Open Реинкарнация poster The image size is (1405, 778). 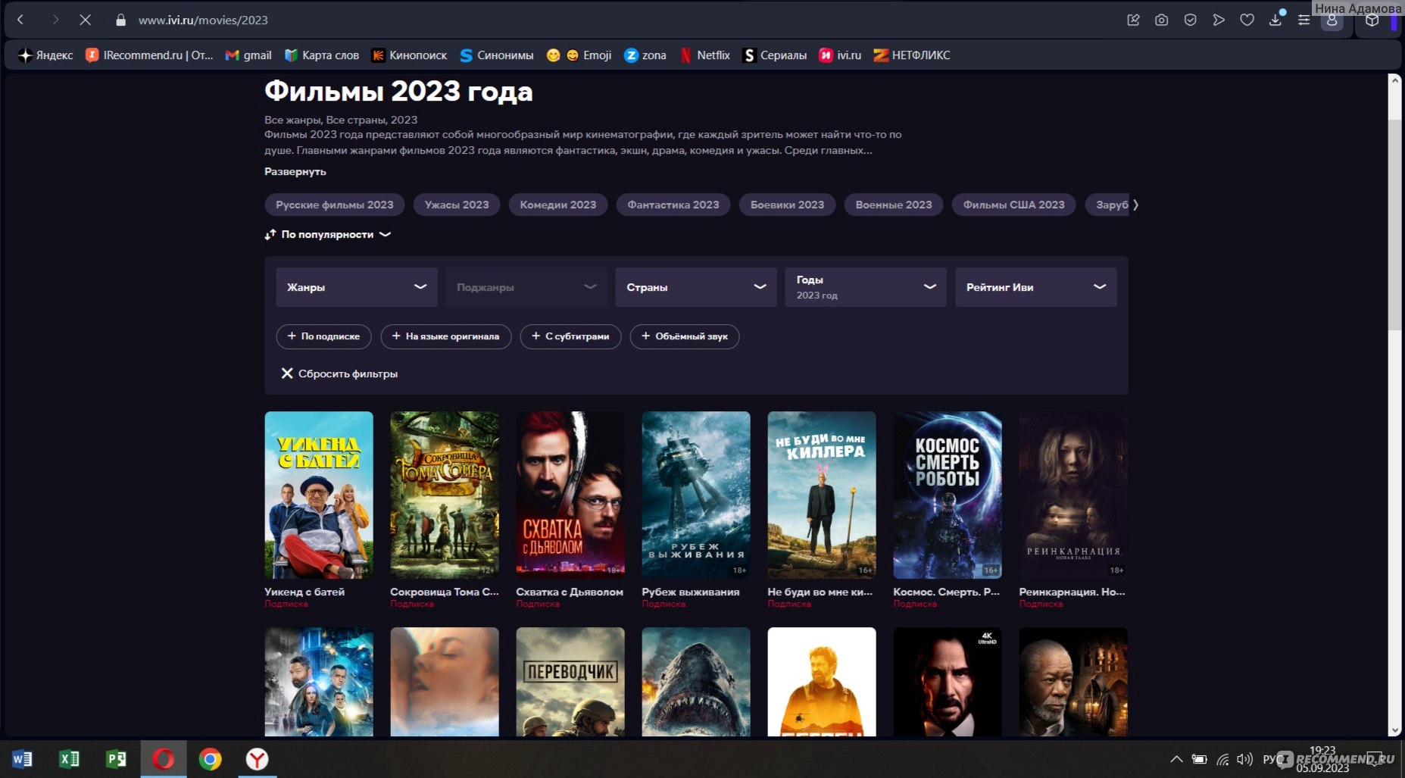(1073, 495)
